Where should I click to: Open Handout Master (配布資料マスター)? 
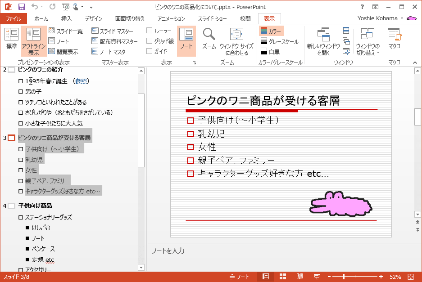point(115,41)
